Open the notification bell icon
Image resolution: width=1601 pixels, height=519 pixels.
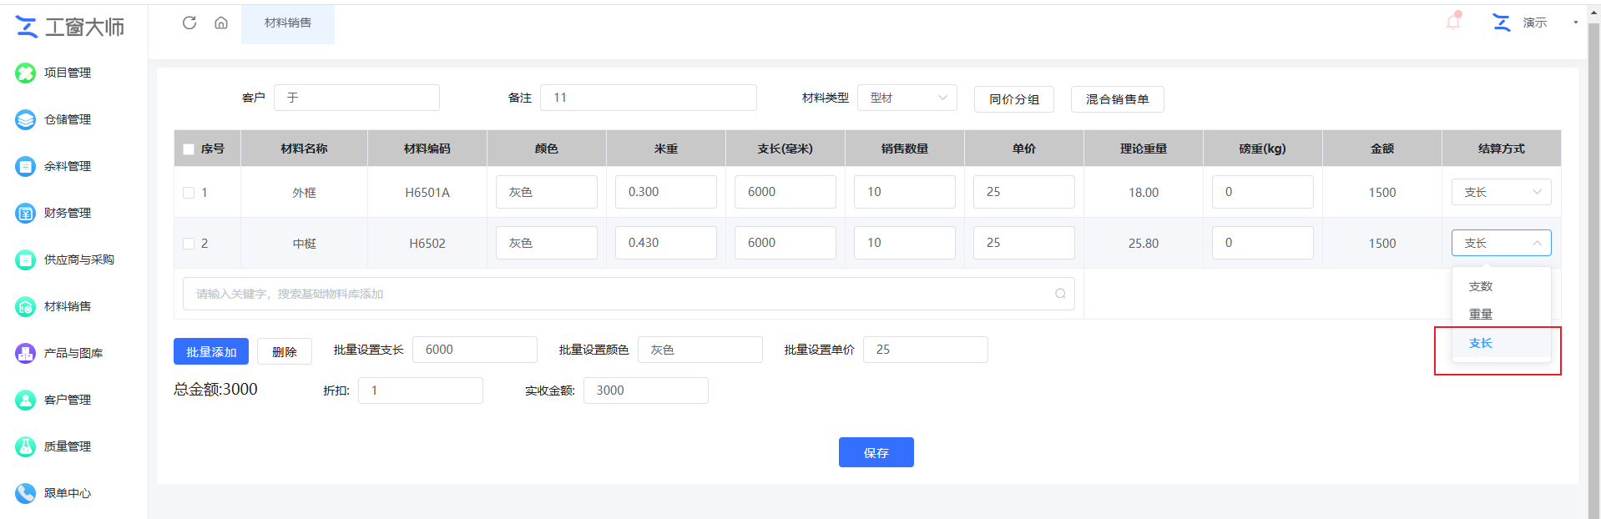[1453, 22]
